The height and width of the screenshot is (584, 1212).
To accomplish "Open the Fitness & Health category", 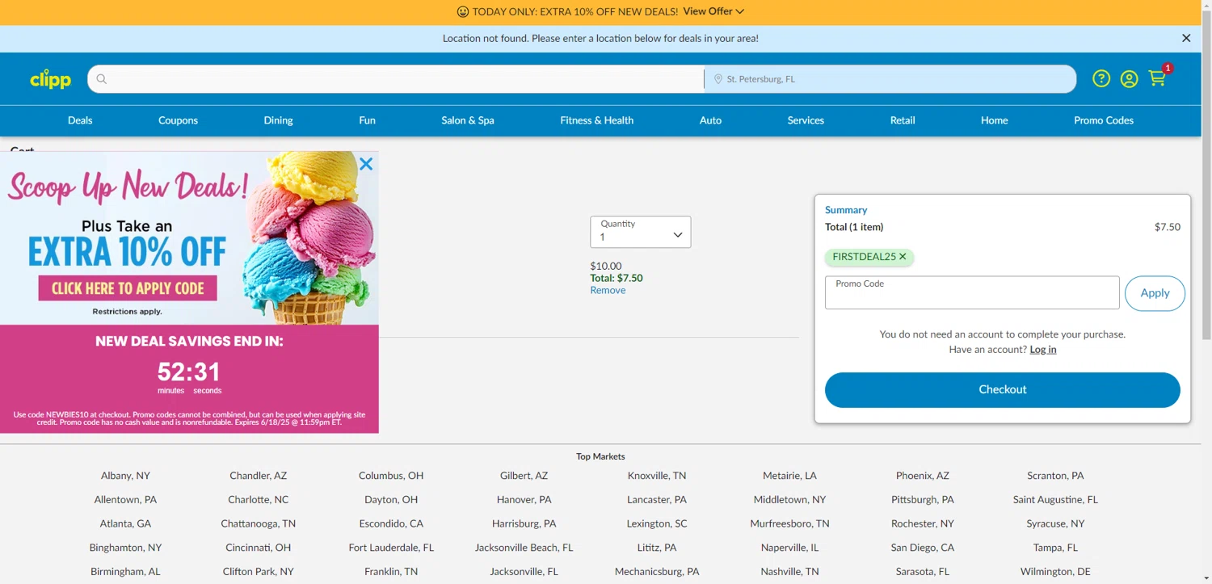I will click(597, 120).
